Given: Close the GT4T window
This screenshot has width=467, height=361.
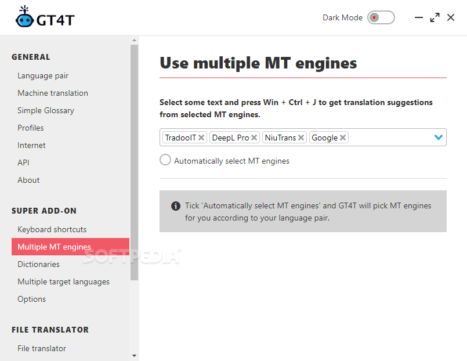Looking at the screenshot, I should (x=451, y=17).
